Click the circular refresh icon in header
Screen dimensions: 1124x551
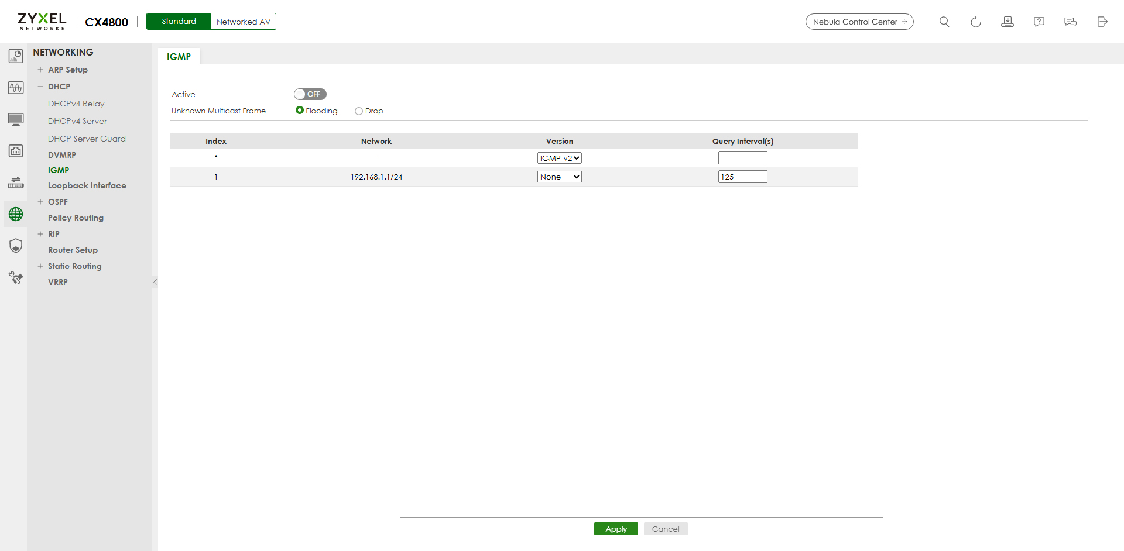pos(975,22)
